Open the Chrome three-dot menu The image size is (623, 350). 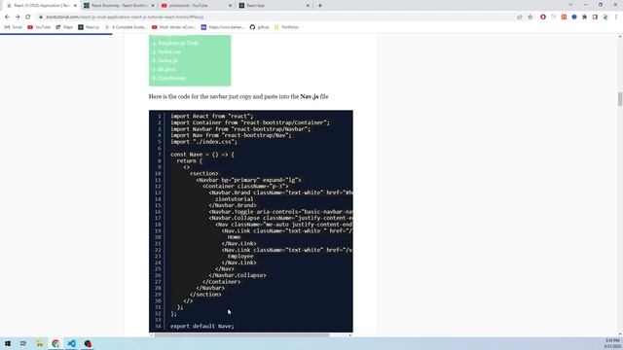616,17
